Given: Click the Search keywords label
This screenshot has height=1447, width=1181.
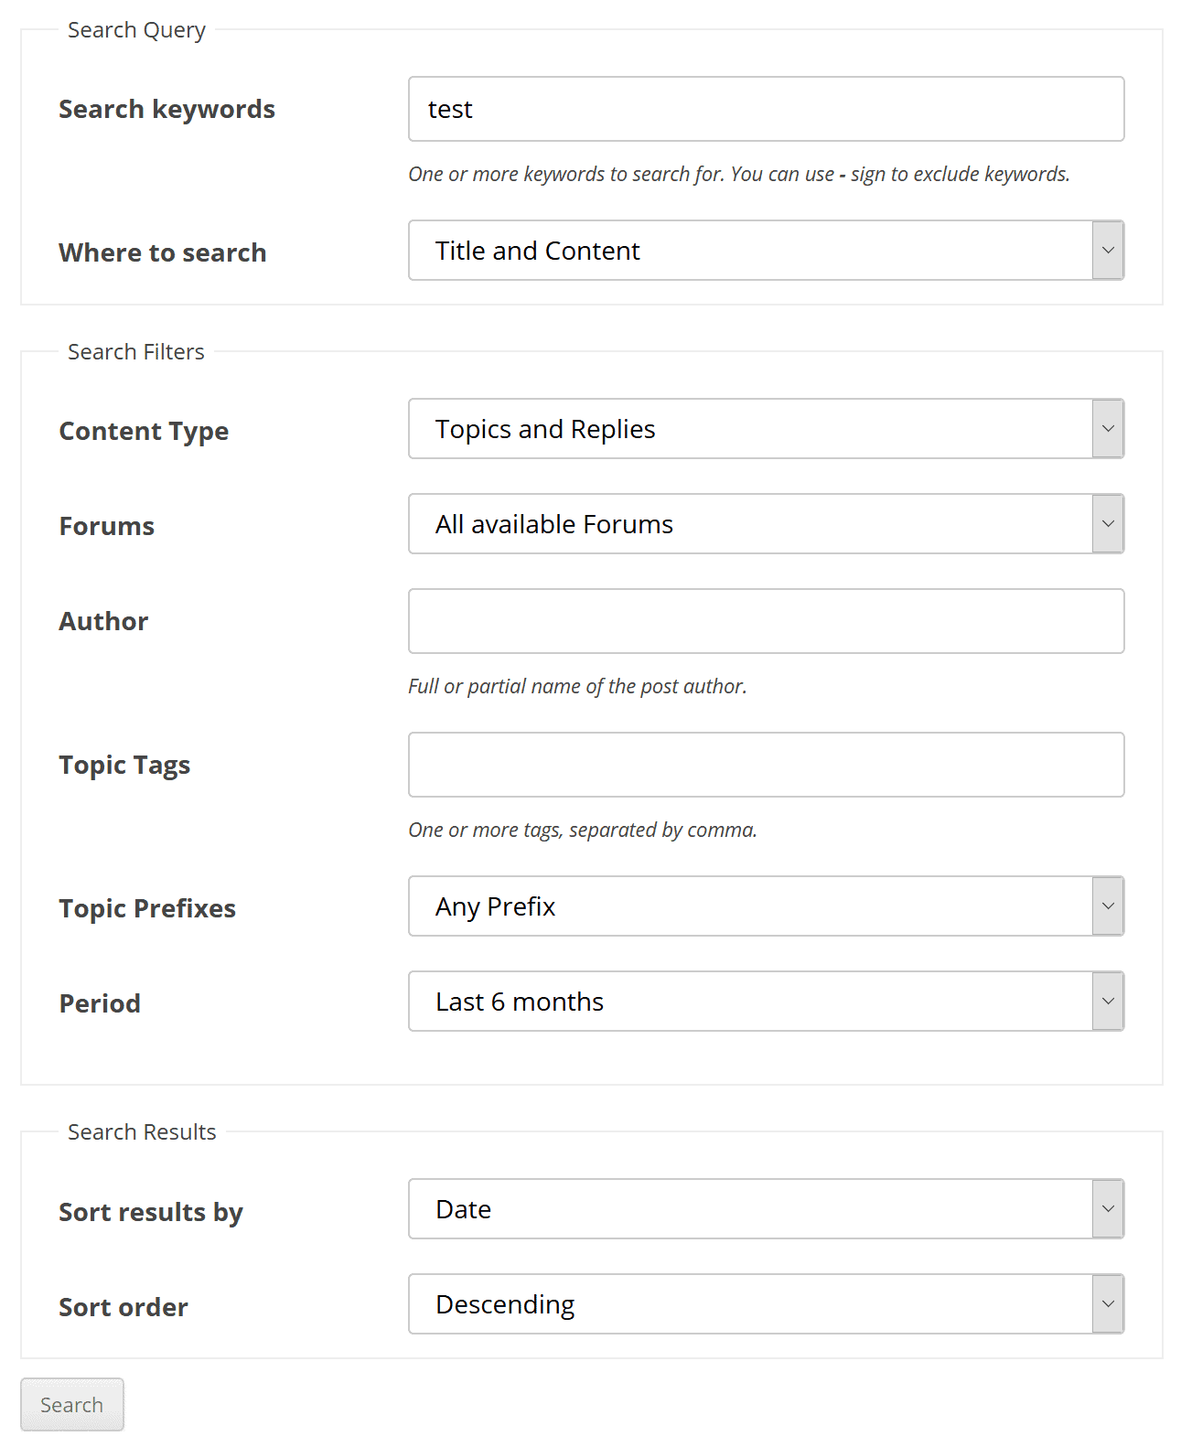Looking at the screenshot, I should (x=166, y=110).
